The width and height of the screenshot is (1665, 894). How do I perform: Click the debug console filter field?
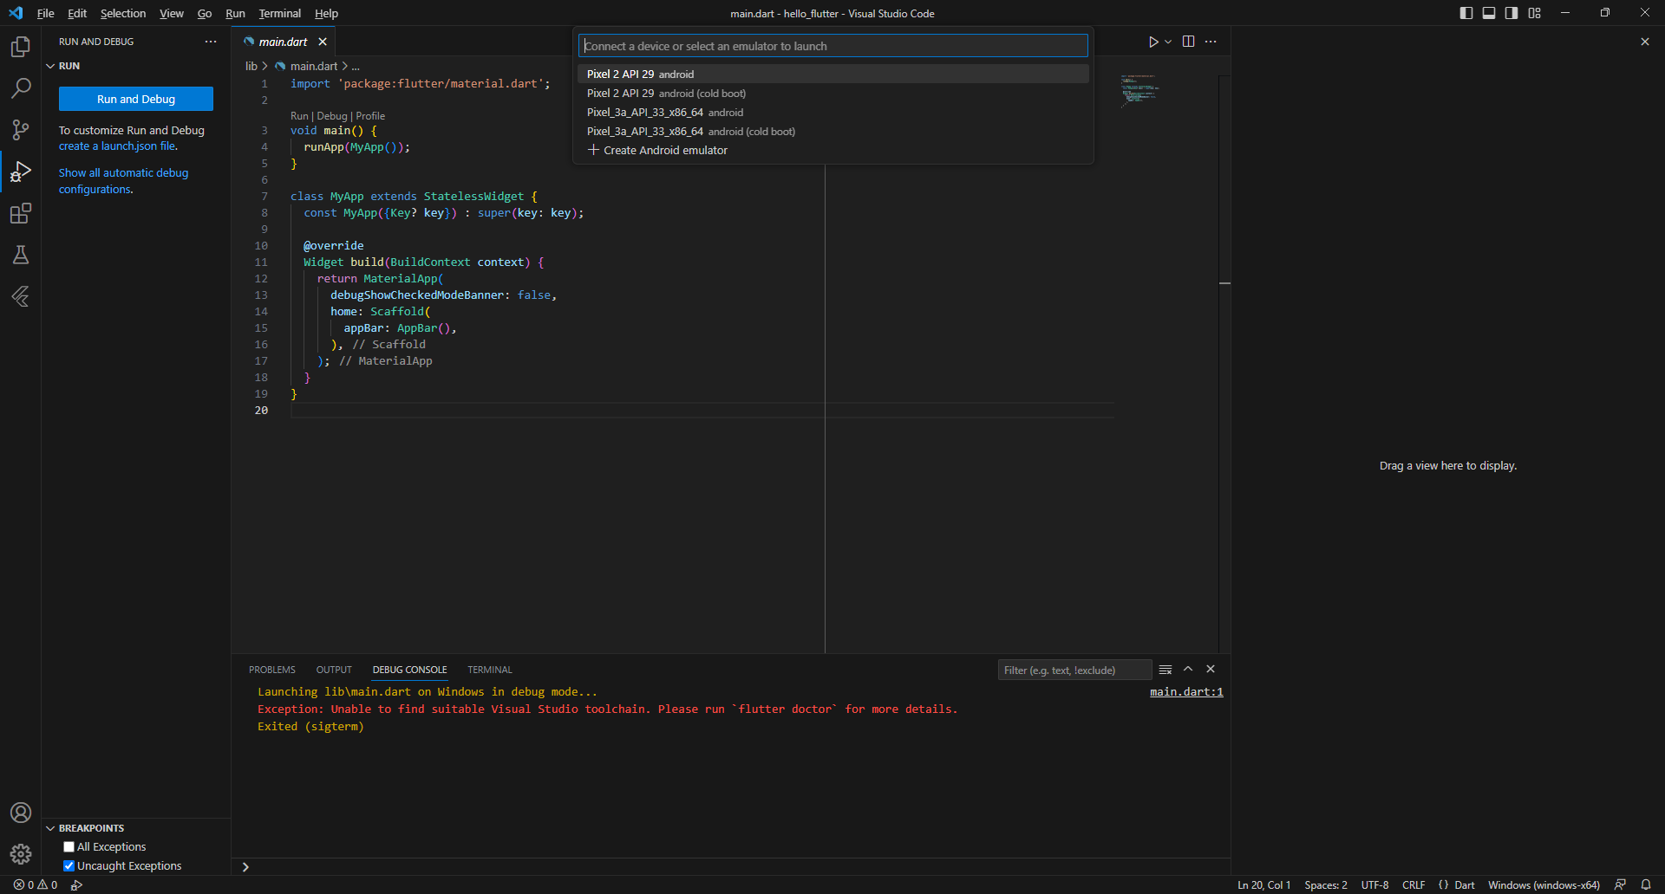click(x=1075, y=670)
